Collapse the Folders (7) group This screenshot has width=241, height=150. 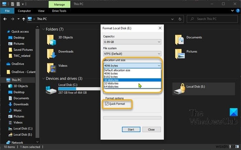[43, 29]
